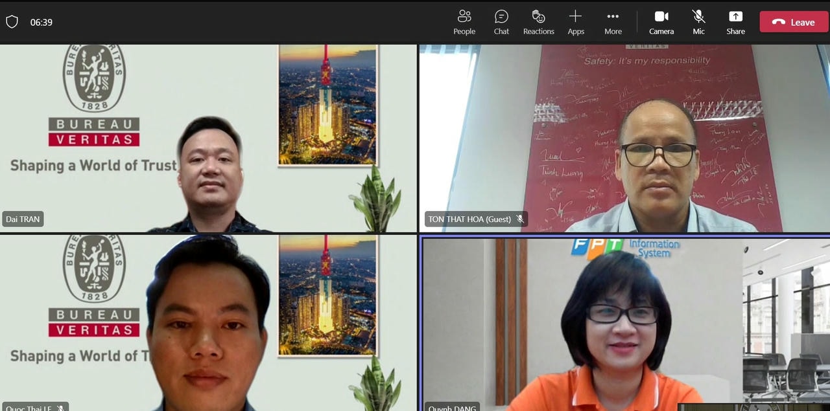Click the Share screen icon
This screenshot has width=830, height=411.
coord(735,17)
